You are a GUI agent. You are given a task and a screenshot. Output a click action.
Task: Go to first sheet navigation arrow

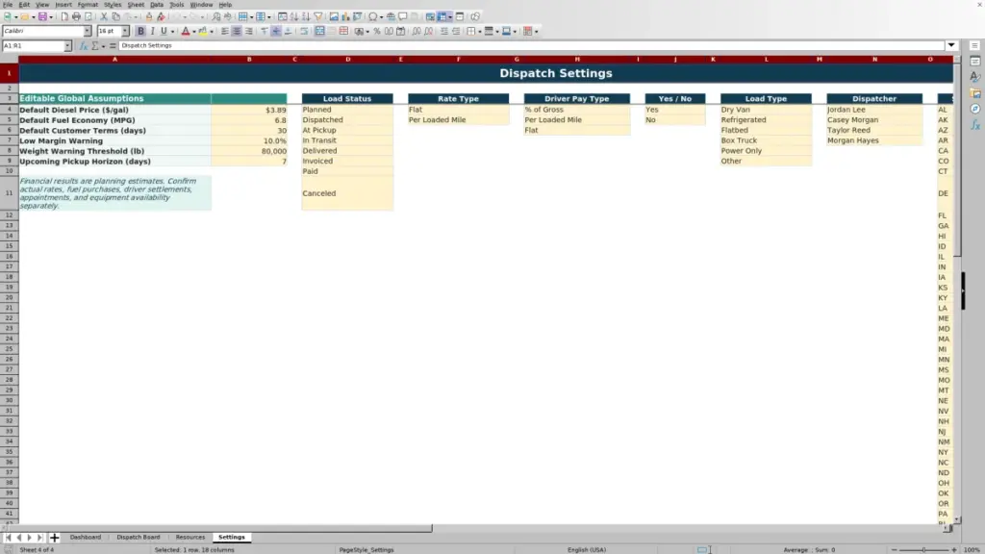pyautogui.click(x=8, y=537)
